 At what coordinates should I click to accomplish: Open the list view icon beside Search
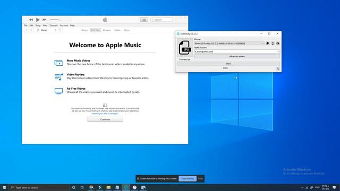click(144, 20)
